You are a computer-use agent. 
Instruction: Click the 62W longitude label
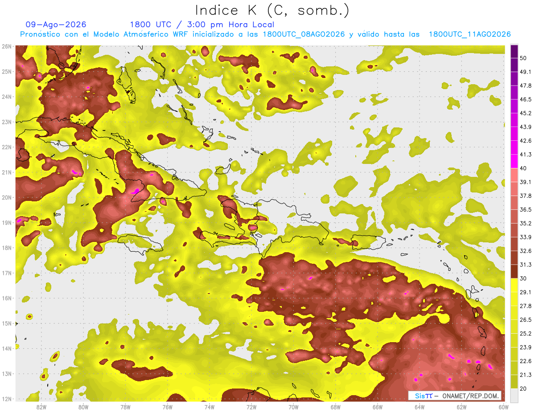point(461,407)
